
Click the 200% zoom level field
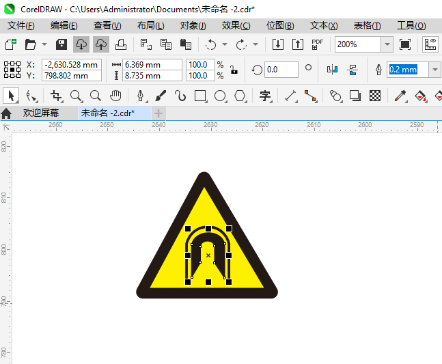click(x=358, y=44)
